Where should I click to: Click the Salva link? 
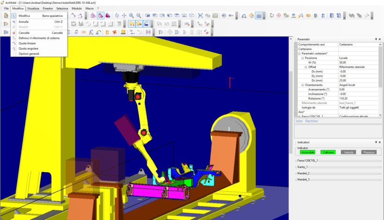pyautogui.click(x=299, y=121)
